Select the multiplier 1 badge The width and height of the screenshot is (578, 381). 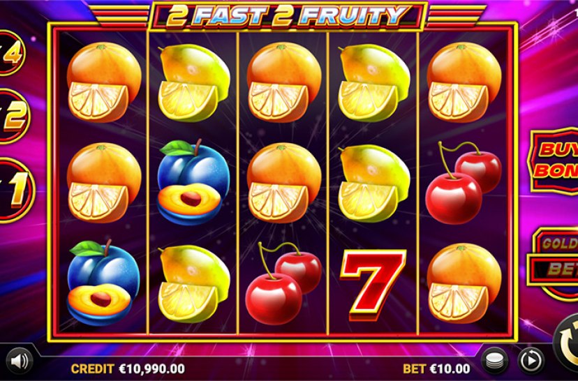pyautogui.click(x=16, y=191)
